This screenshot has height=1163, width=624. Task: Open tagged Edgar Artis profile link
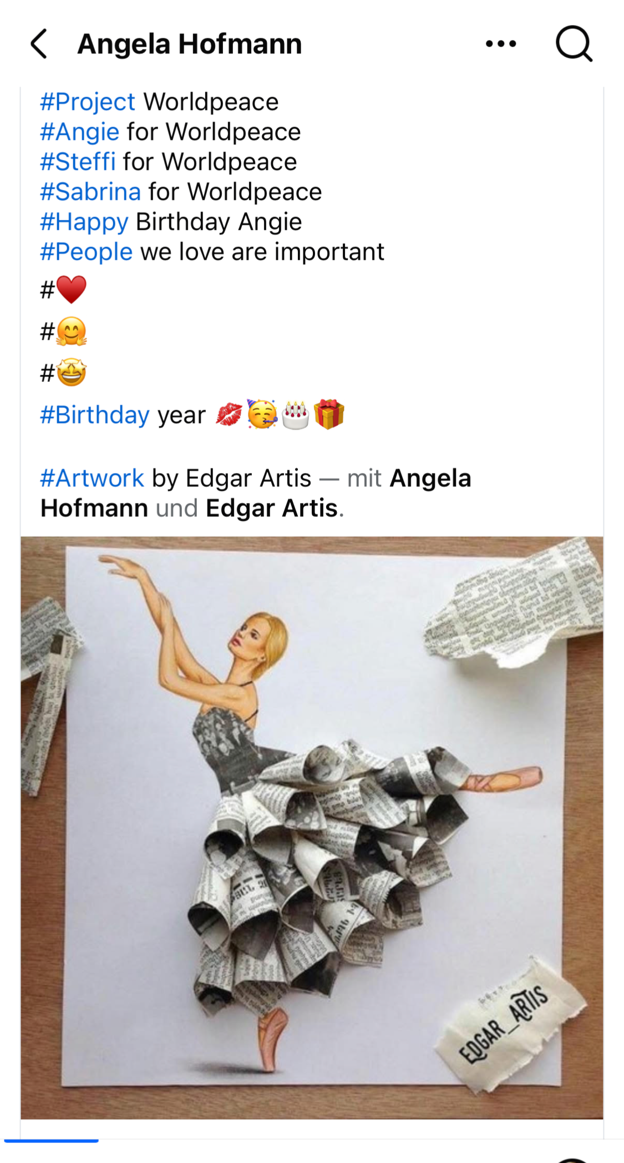(272, 509)
